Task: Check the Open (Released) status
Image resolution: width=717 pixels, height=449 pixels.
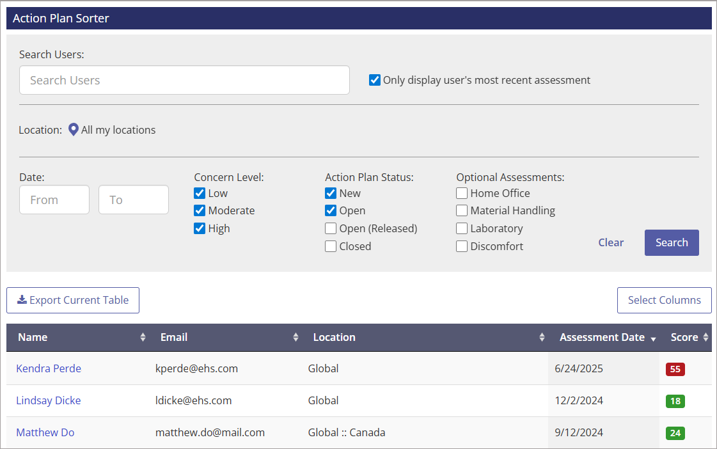Action: 331,228
